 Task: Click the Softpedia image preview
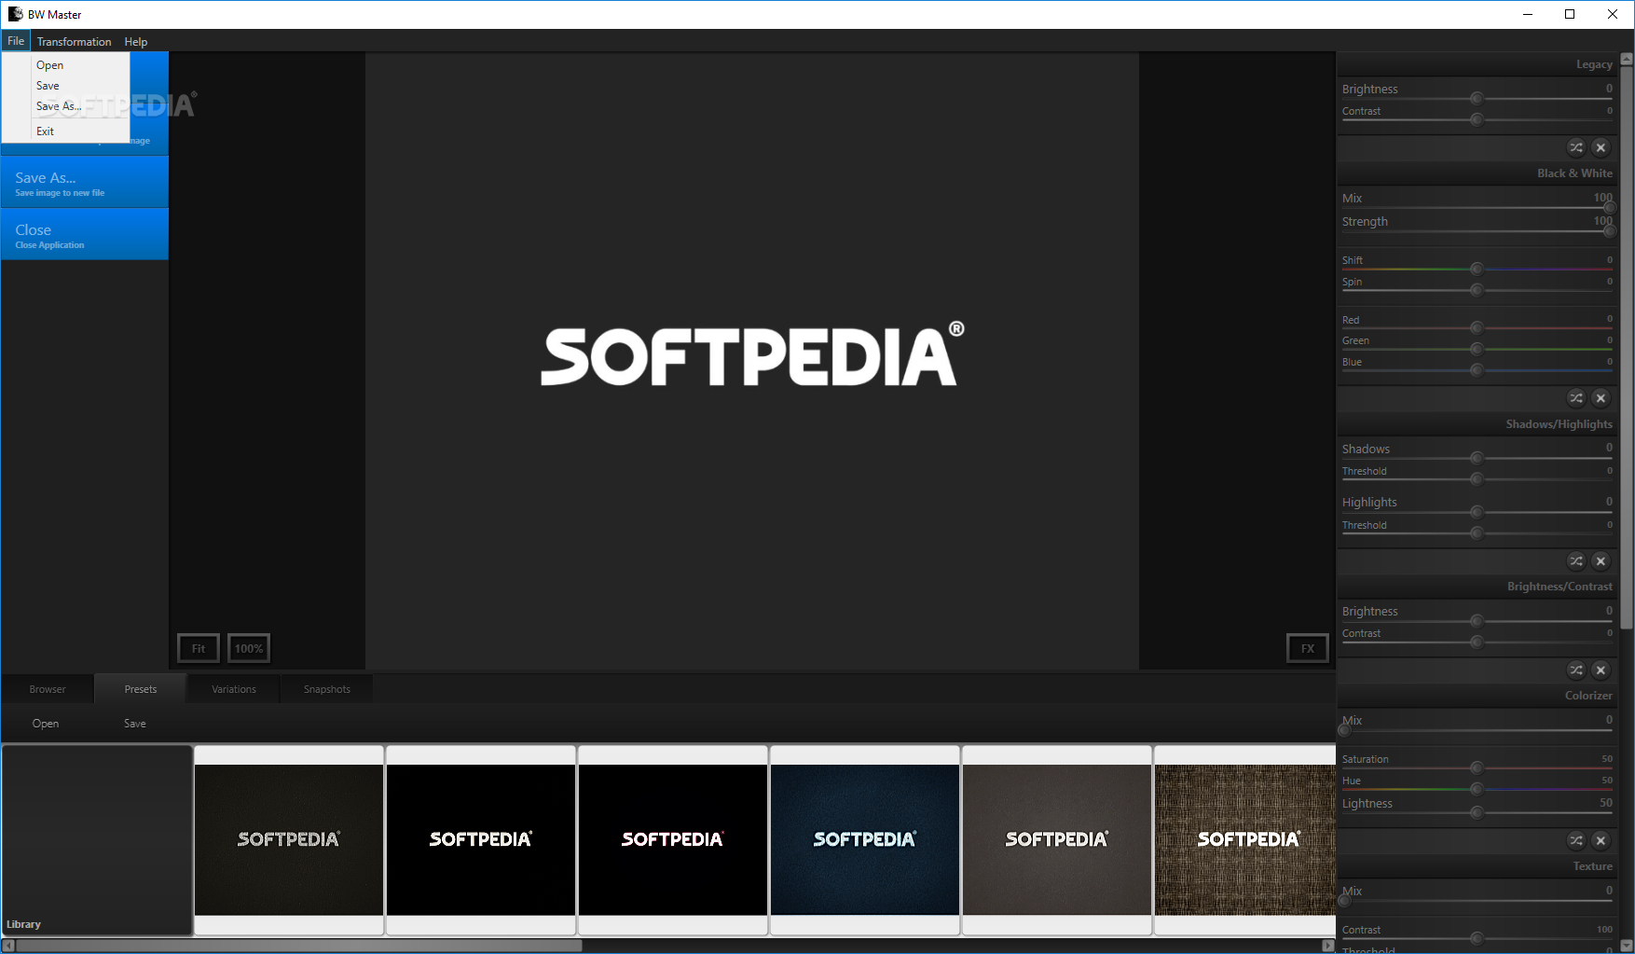pos(752,360)
